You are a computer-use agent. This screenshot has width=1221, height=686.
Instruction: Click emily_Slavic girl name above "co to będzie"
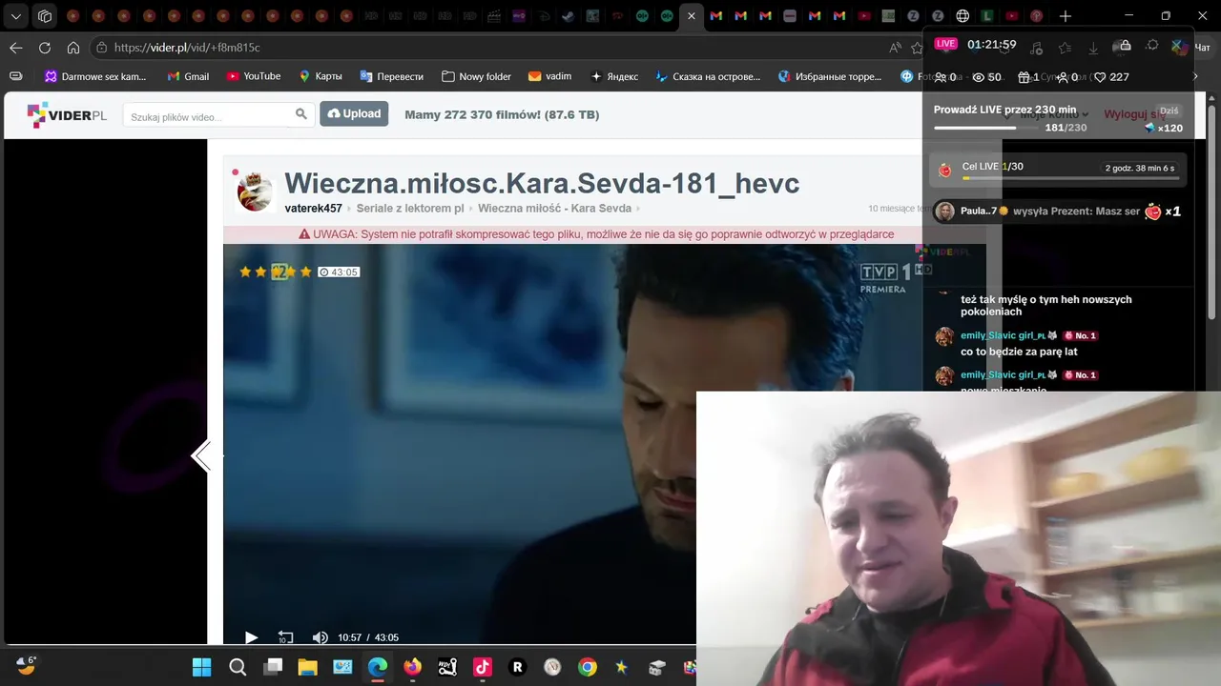tap(1009, 335)
